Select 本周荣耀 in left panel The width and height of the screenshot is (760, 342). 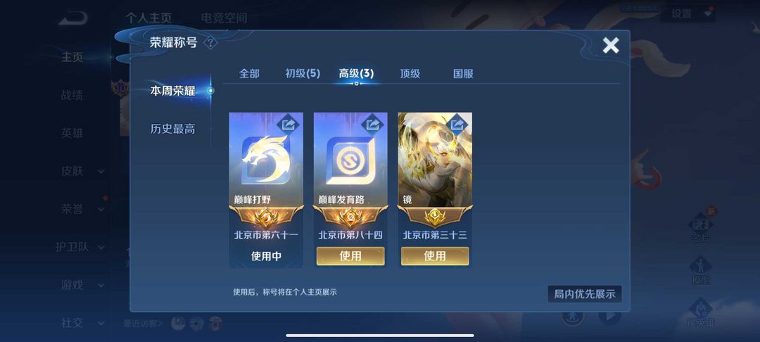click(172, 91)
